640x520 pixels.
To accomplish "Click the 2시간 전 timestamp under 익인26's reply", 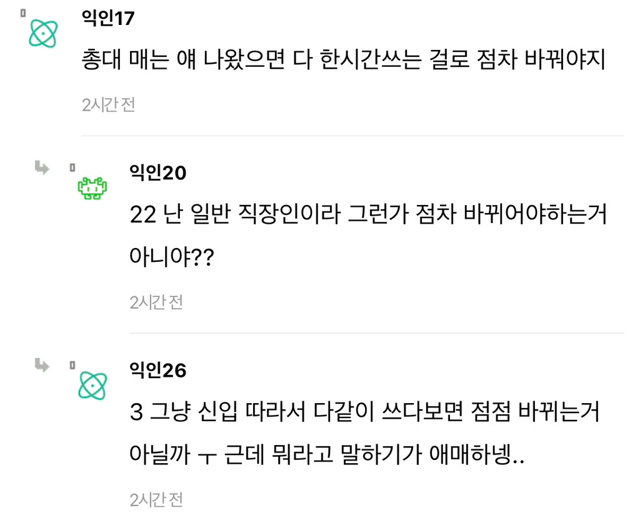I will [x=156, y=500].
